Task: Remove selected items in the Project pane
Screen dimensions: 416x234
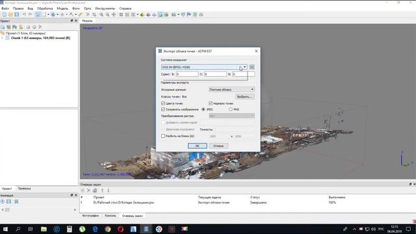Action: click(x=40, y=27)
